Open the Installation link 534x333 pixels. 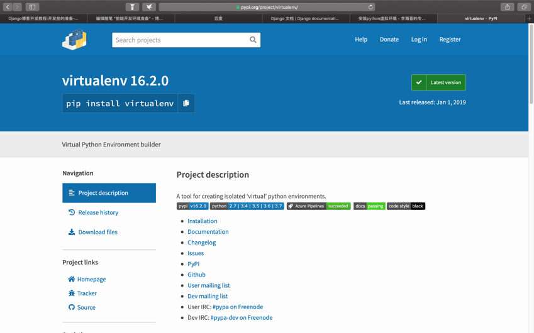point(203,221)
